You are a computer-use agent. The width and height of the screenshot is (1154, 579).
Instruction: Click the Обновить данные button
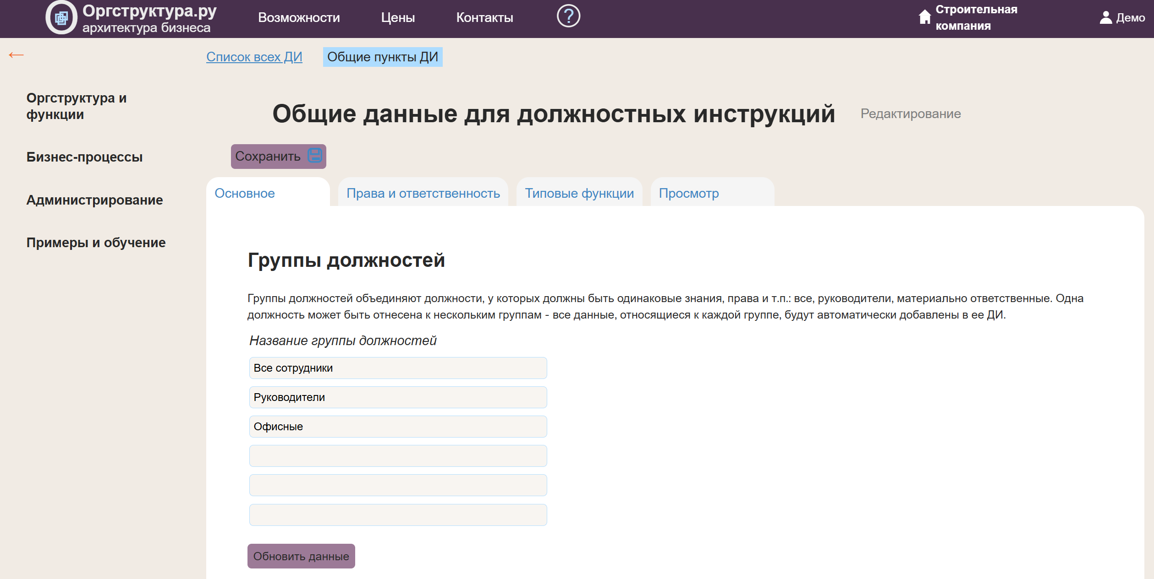coord(301,556)
